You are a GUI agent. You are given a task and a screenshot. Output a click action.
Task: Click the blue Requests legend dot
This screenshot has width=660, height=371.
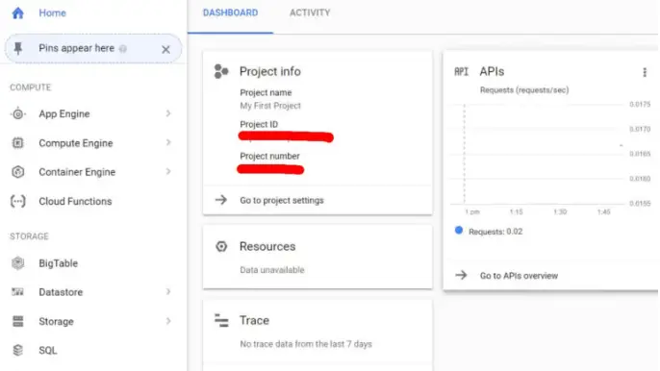(x=459, y=230)
